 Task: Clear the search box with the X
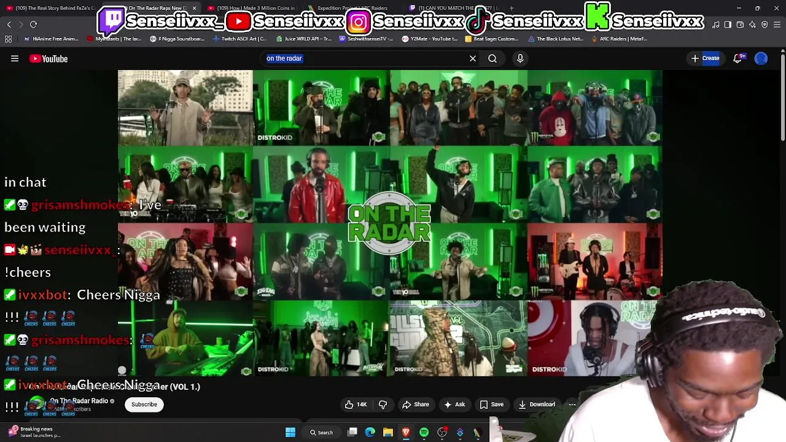tap(473, 58)
